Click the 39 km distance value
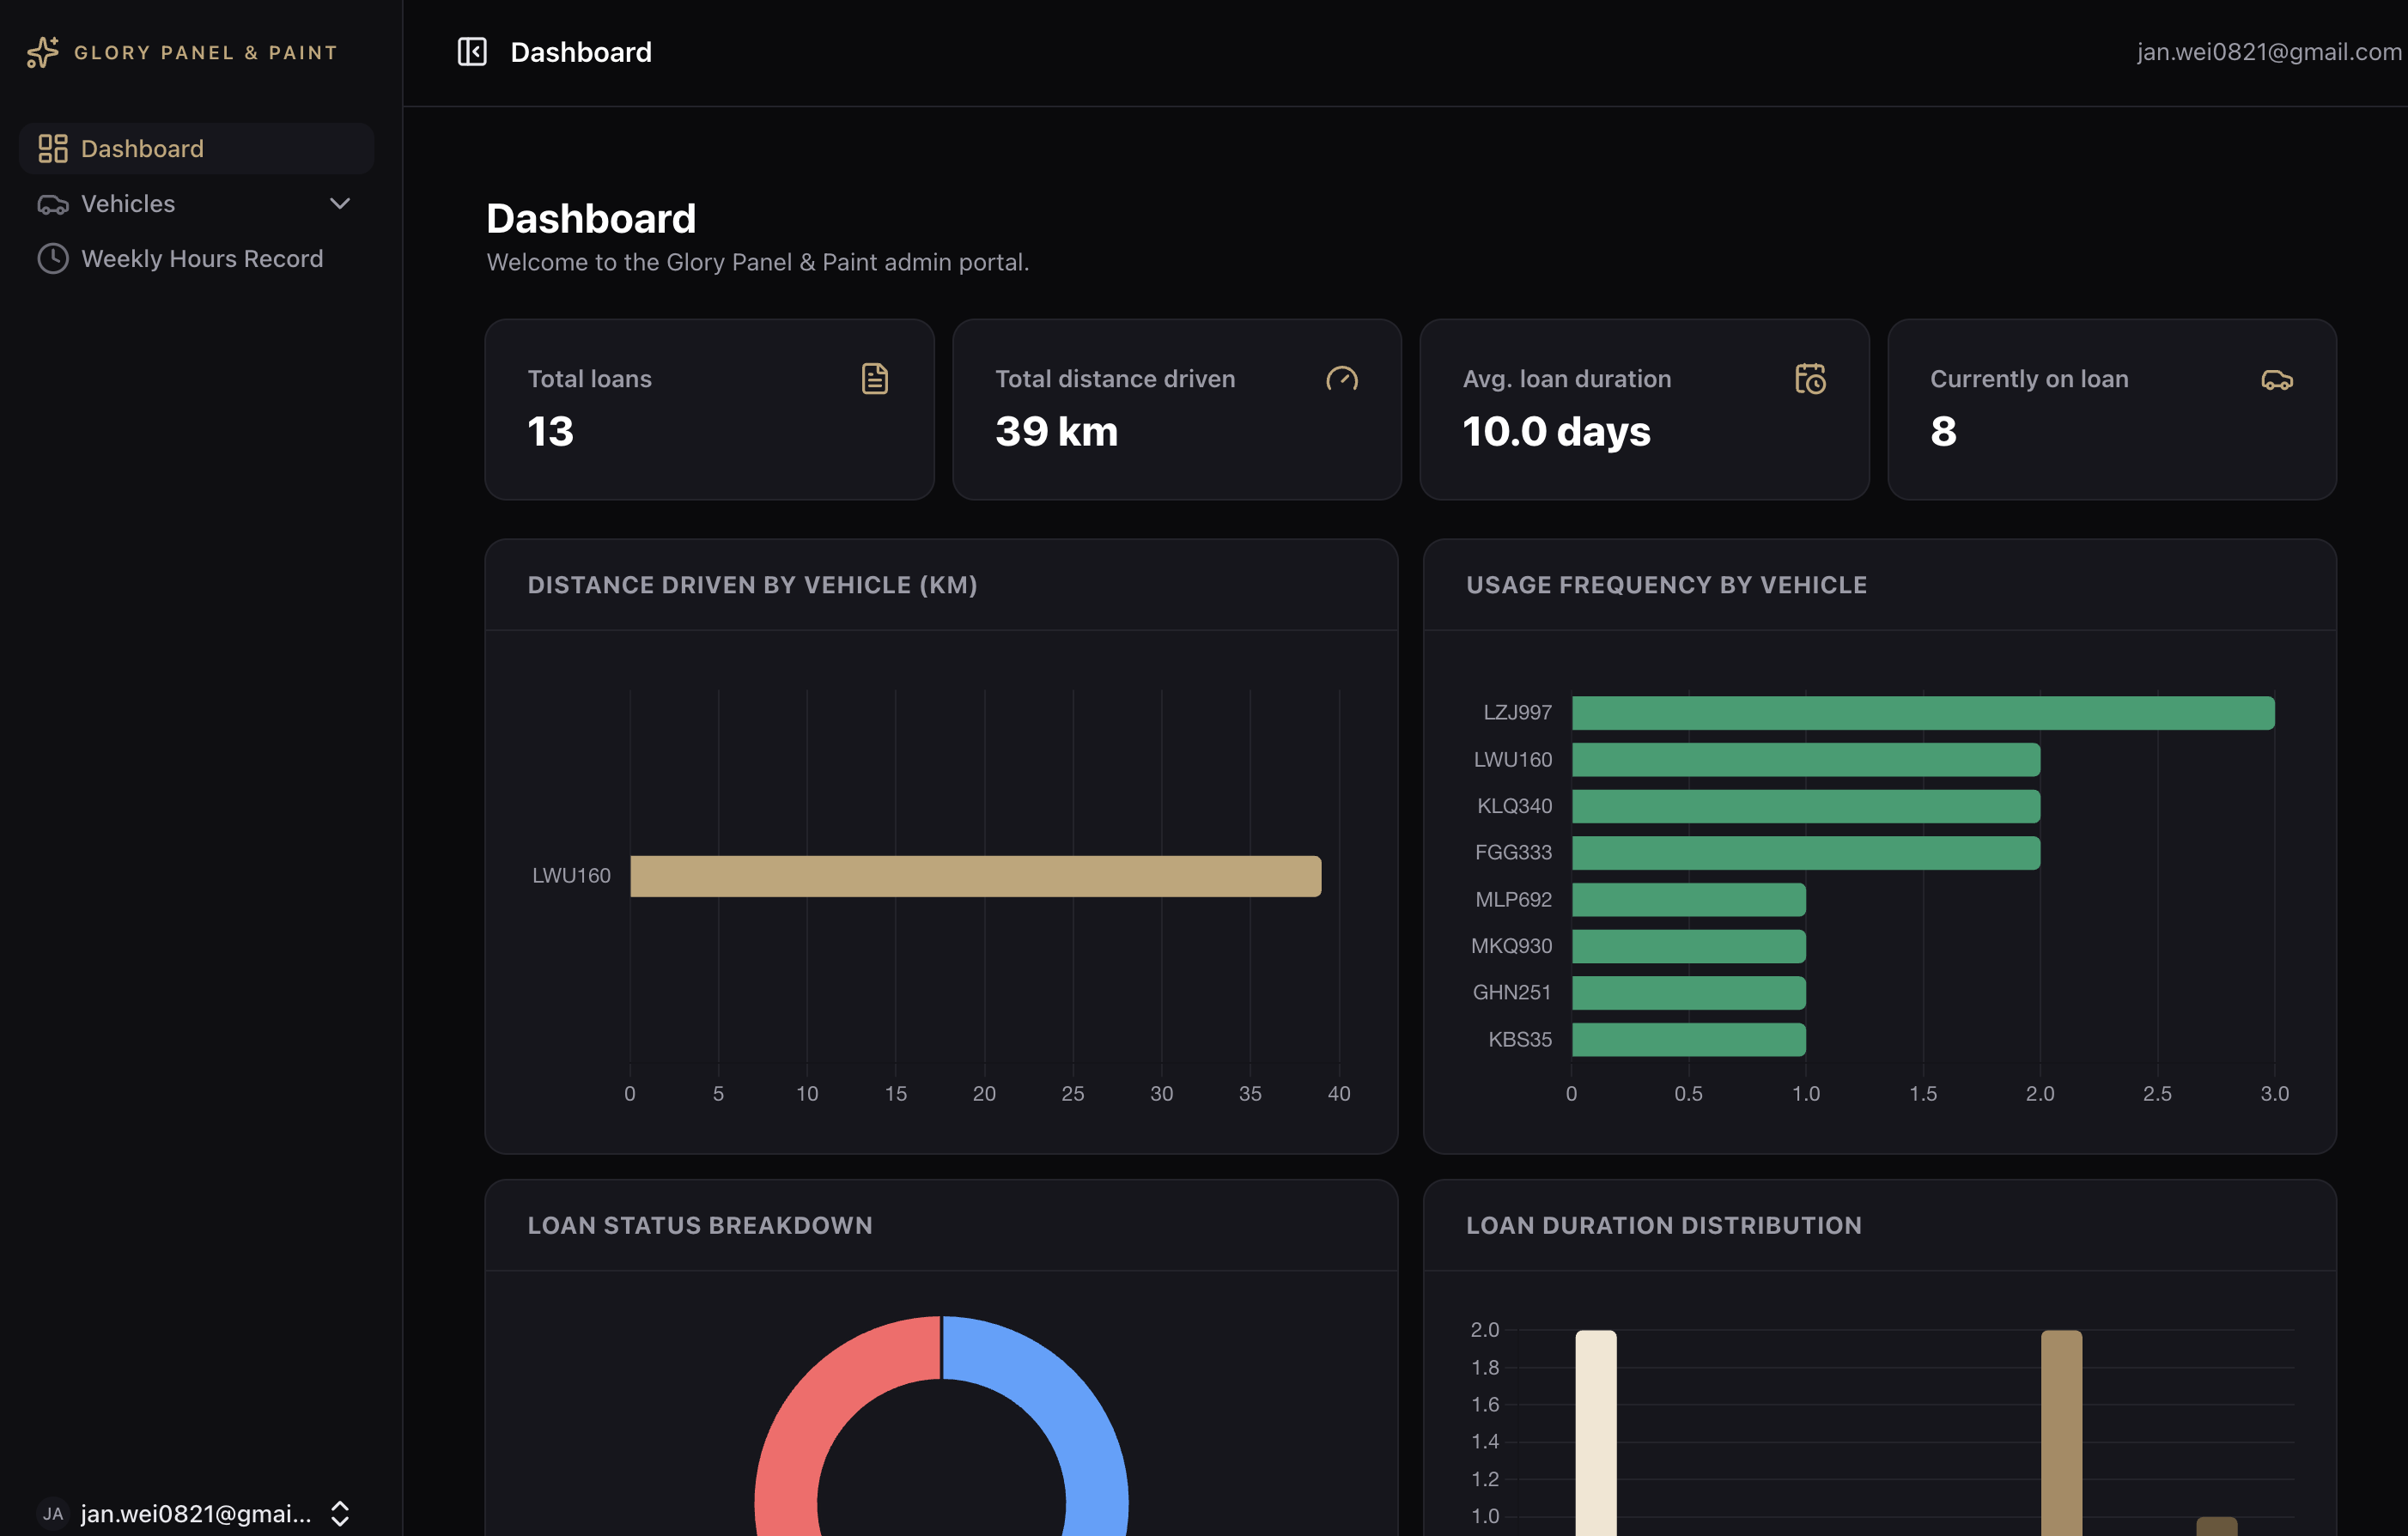This screenshot has height=1536, width=2408. [x=1057, y=432]
